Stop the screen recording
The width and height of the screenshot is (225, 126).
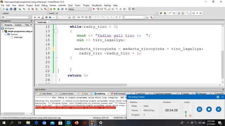(209, 109)
